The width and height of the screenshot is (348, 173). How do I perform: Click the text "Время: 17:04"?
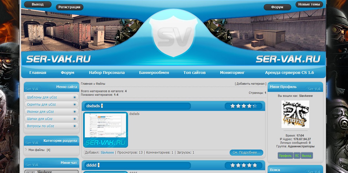(295, 135)
